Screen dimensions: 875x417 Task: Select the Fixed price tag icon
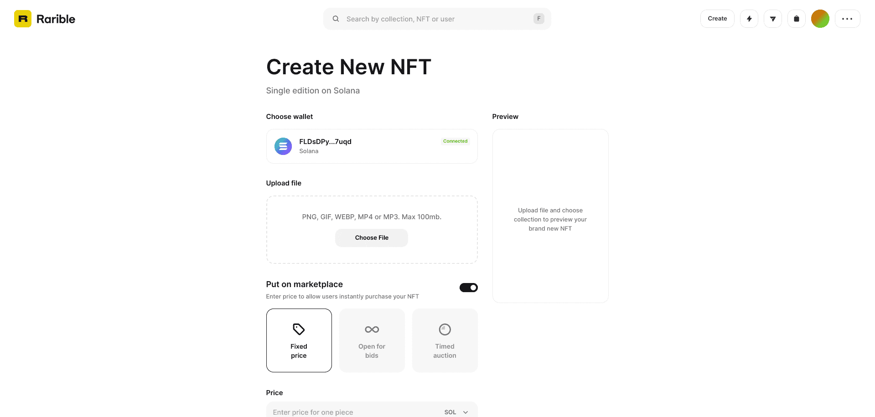(x=299, y=329)
